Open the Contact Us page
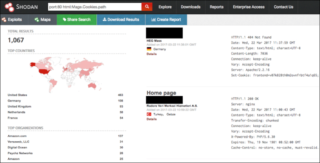Viewport: 320px width, 163px height. 283,7
